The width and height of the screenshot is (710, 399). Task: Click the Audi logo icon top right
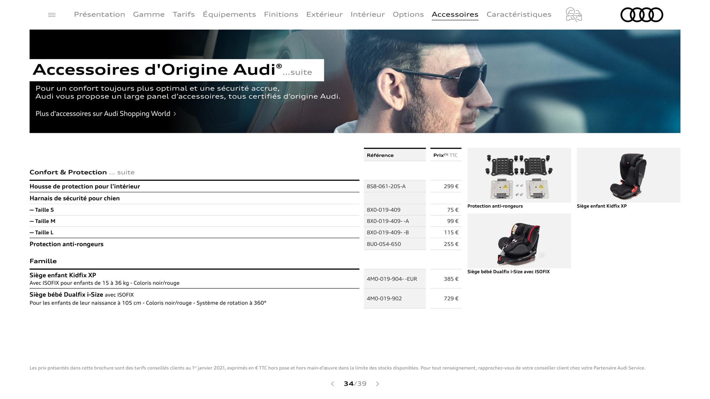640,14
